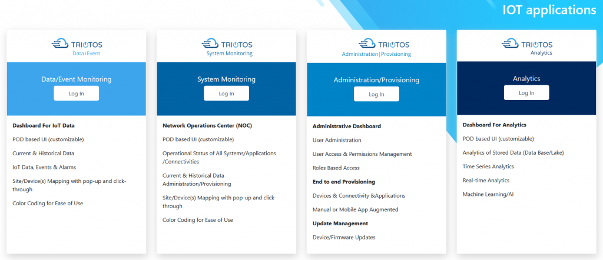Click 'User Administration' line
603x260 pixels.
[337, 140]
